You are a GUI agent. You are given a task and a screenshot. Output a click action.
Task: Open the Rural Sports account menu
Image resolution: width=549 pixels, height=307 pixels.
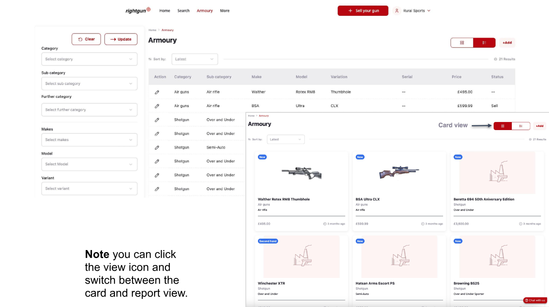click(x=412, y=11)
